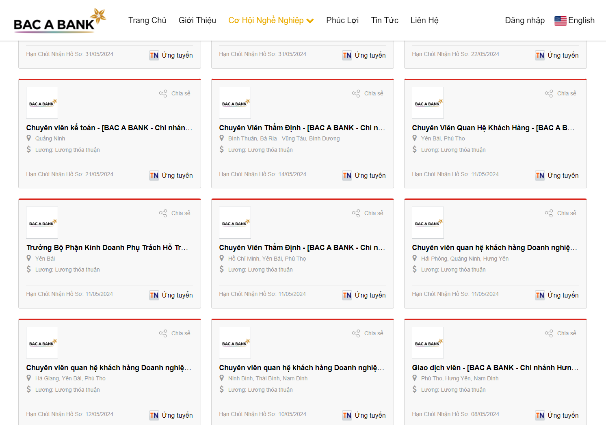
Task: Share the Giao dịch viên job
Action: 561,333
